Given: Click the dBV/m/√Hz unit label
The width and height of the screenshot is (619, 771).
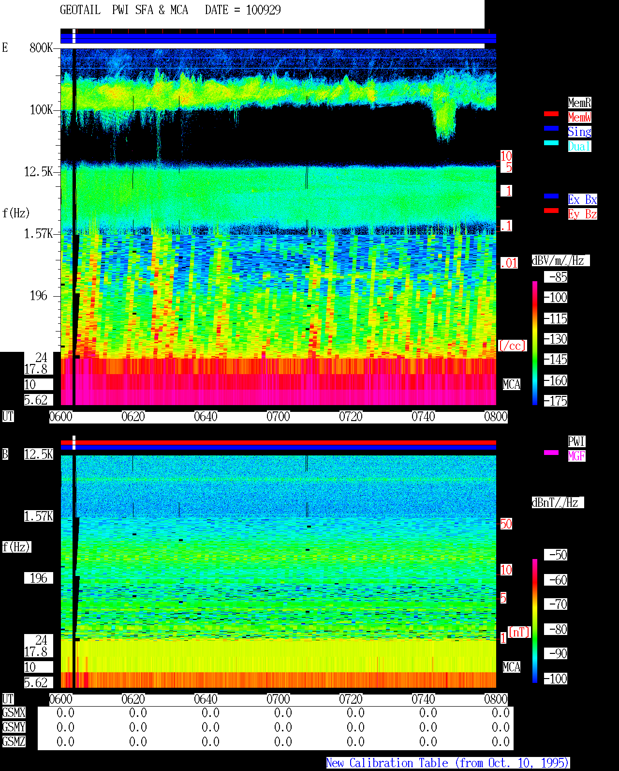Looking at the screenshot, I should click(560, 260).
